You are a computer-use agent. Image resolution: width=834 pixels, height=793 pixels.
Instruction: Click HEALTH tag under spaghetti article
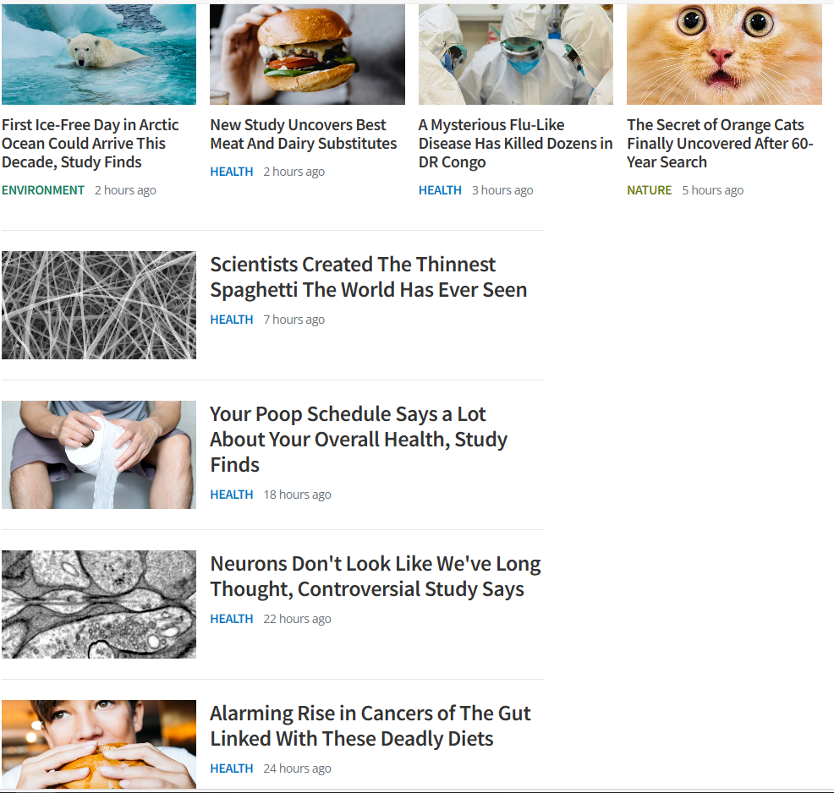click(x=232, y=320)
